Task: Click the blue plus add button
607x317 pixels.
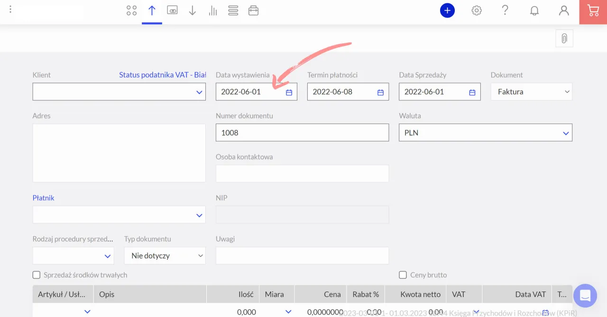Action: [x=447, y=10]
